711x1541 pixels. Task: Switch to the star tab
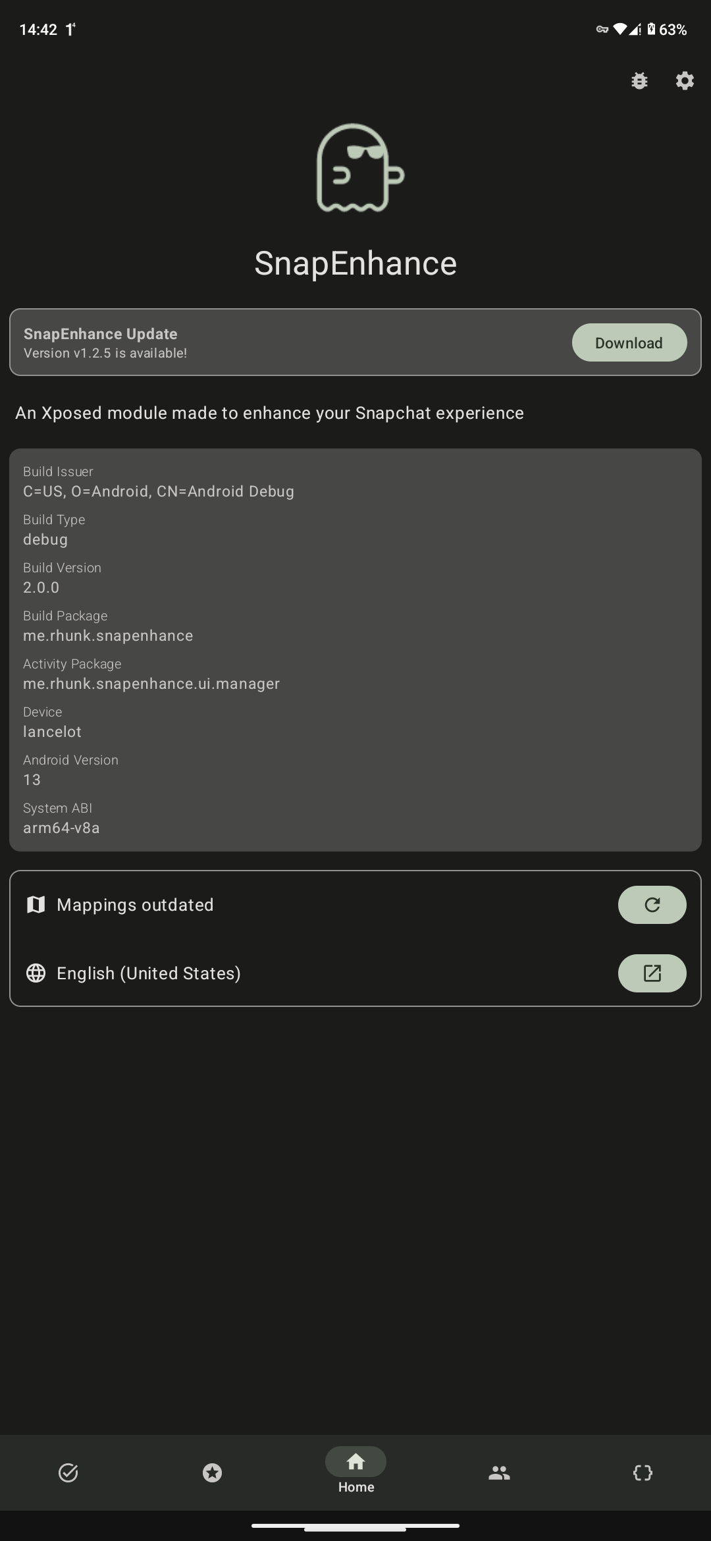[212, 1473]
